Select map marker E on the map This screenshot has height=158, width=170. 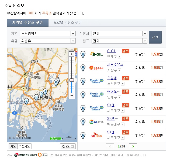click(x=56, y=83)
